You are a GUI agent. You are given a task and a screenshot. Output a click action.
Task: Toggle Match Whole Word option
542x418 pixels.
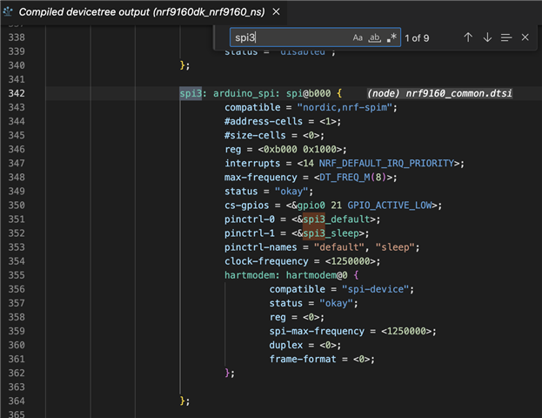(375, 37)
